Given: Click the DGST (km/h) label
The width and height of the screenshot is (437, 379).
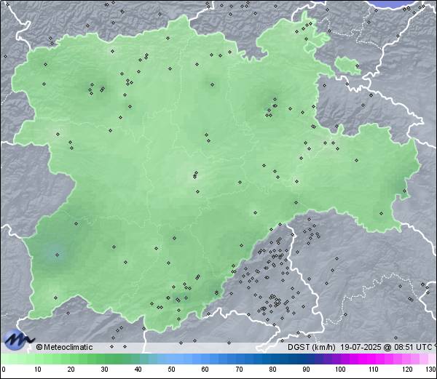Looking at the screenshot, I should coord(312,347).
